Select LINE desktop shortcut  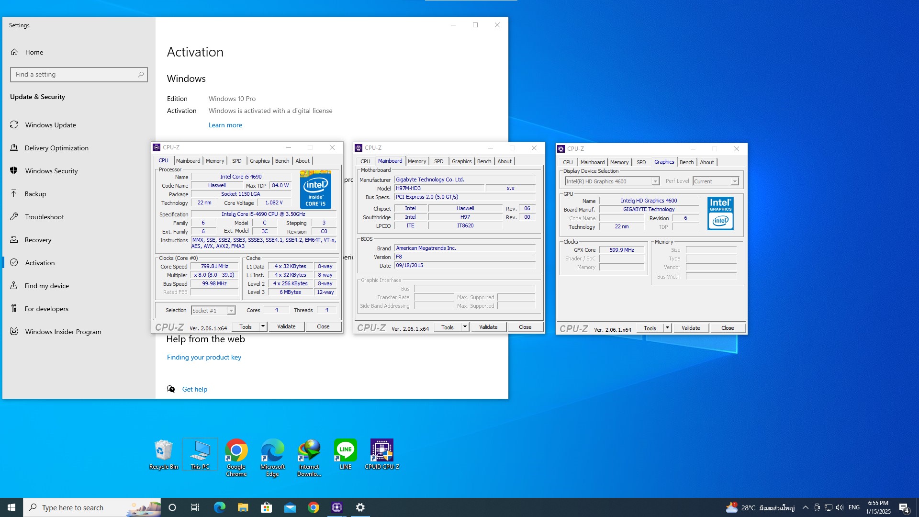346,455
